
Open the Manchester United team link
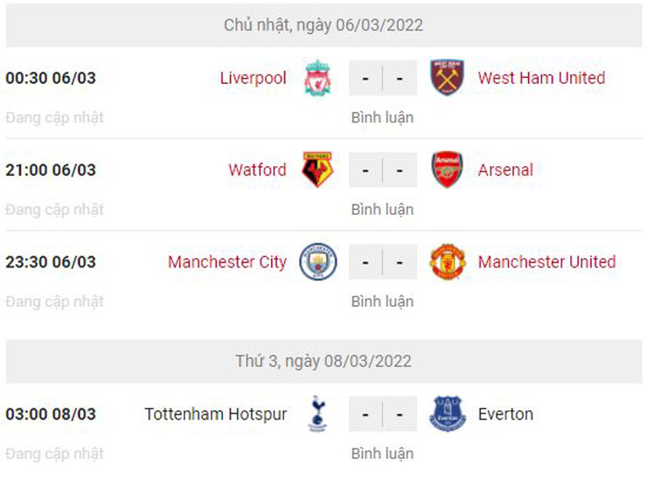(546, 261)
